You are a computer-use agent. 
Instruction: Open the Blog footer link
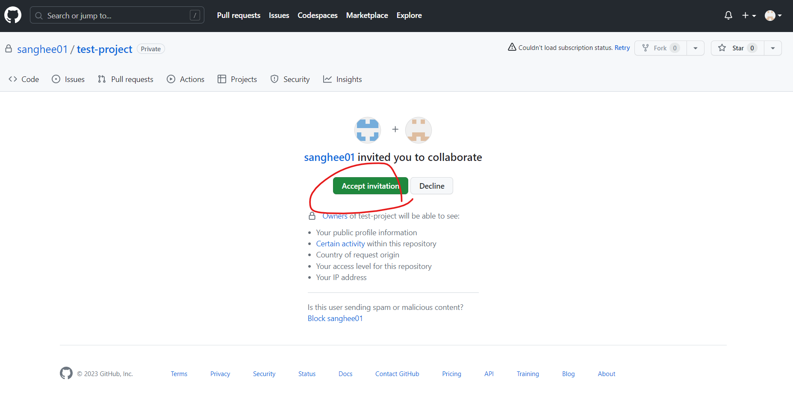[x=568, y=374]
